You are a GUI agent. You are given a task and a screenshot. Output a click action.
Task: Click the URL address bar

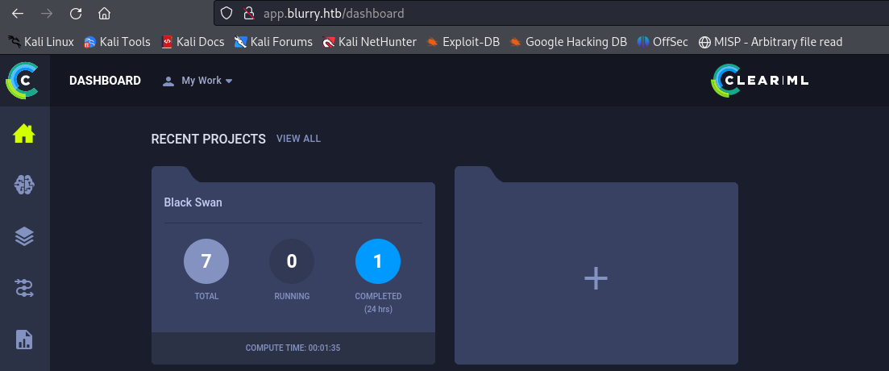(524, 14)
